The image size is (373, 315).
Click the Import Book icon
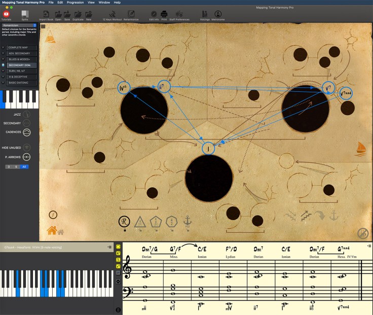pos(46,14)
